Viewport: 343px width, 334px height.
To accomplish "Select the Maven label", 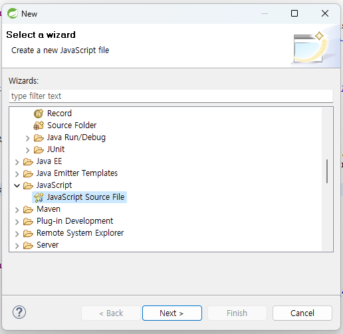I will pyautogui.click(x=49, y=209).
